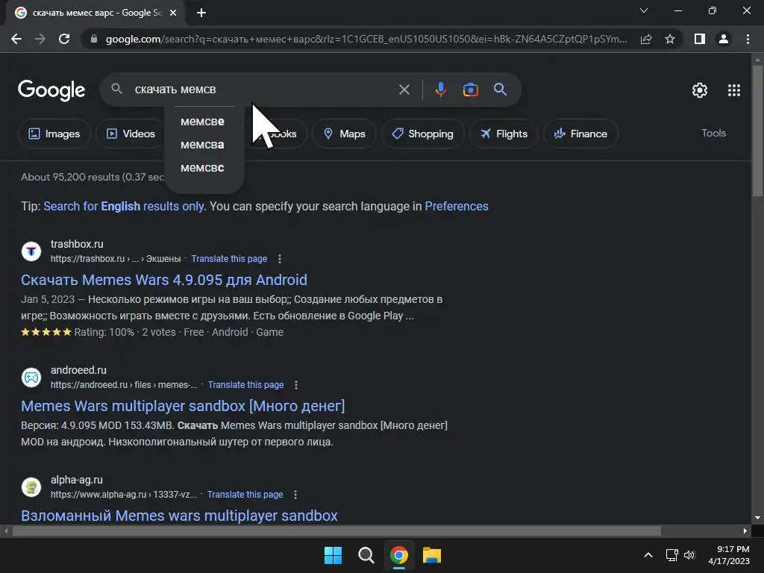Open the search Tools options

(713, 133)
